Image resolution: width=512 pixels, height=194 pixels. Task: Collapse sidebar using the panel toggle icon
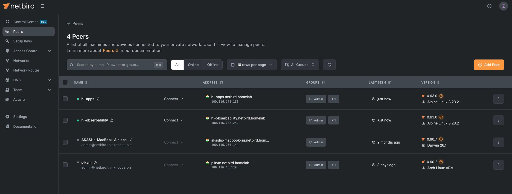click(x=42, y=6)
